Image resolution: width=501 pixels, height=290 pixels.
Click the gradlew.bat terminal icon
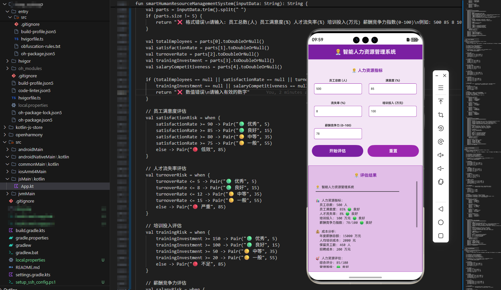[11, 252]
